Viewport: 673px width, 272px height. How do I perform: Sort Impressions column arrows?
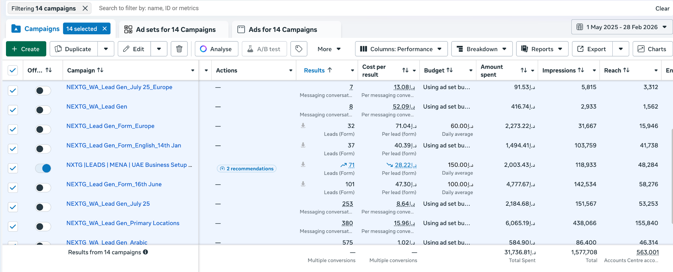pyautogui.click(x=581, y=70)
